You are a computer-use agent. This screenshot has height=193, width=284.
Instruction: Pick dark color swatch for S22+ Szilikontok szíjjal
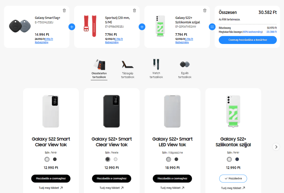click(x=237, y=159)
